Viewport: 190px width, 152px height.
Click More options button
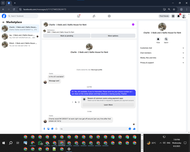(113, 36)
